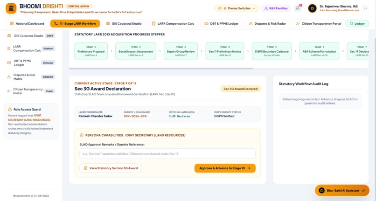
Task: Click the sparkle icon on Bhu-Sathi AI Assistant
Action: [x=363, y=190]
